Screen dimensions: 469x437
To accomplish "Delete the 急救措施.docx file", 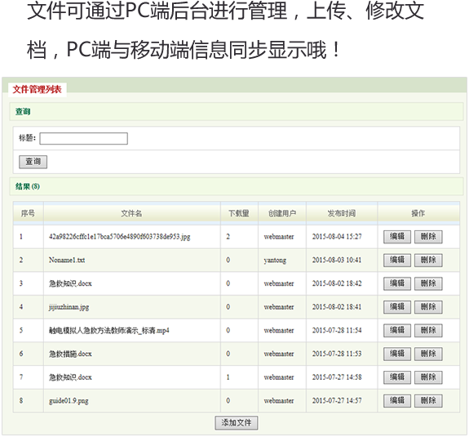I will click(x=428, y=354).
